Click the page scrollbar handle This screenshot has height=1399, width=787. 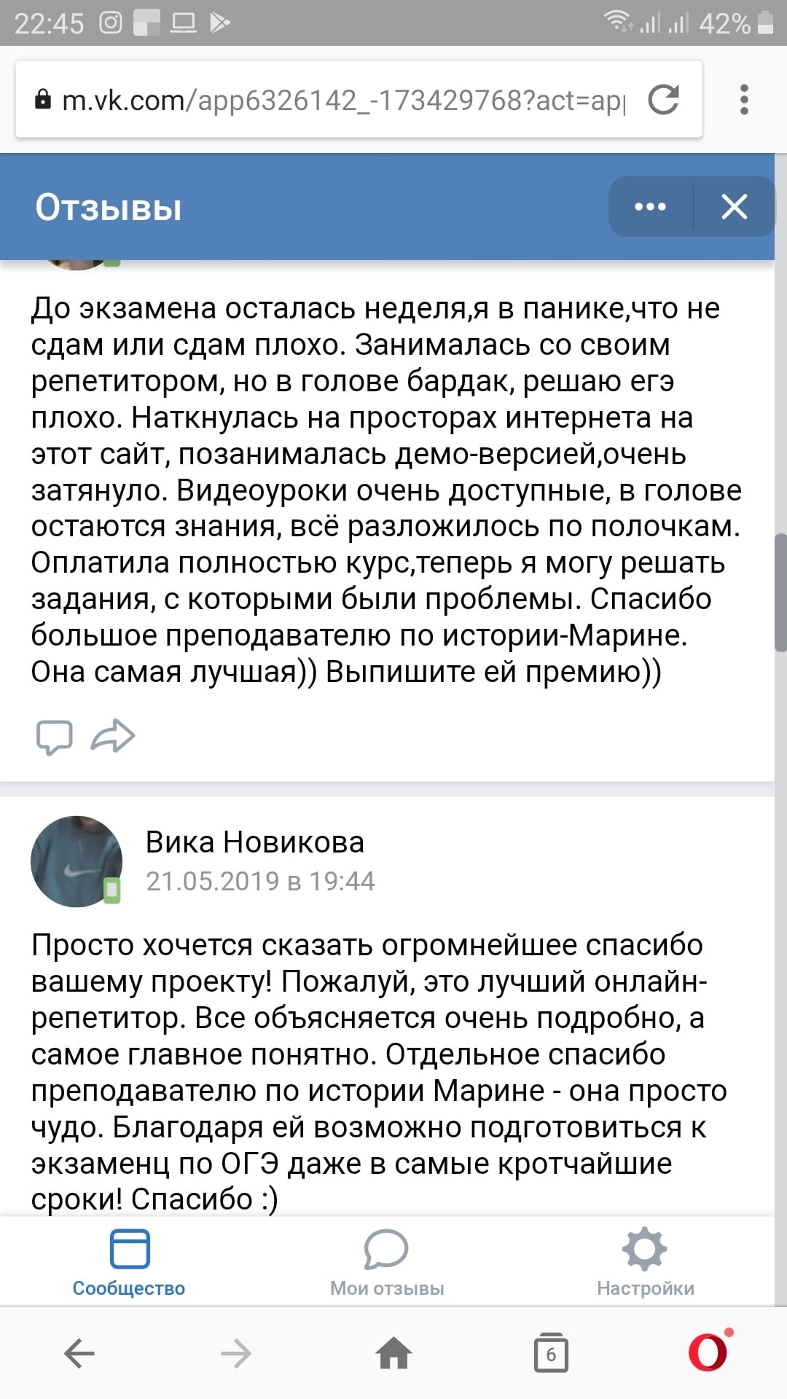[780, 592]
